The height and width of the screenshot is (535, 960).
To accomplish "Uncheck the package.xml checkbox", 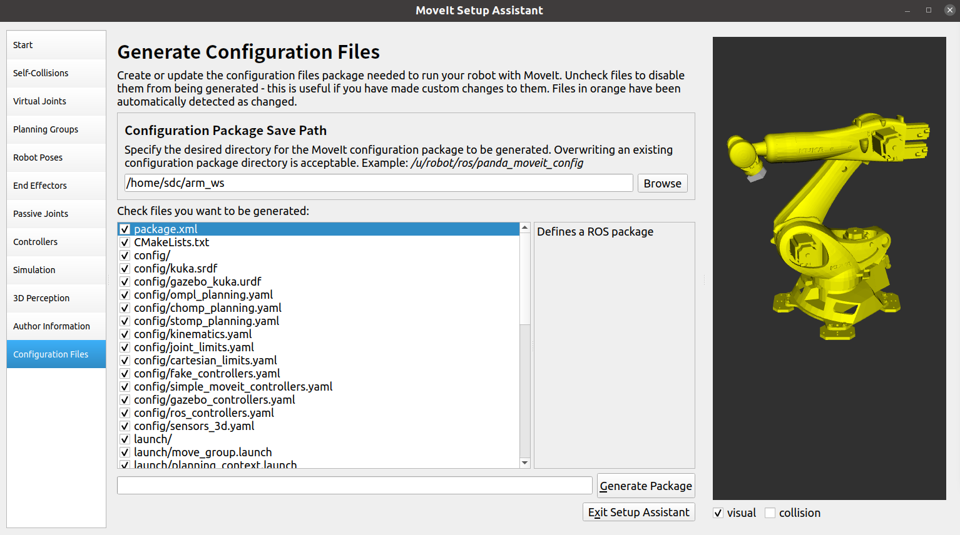I will (125, 229).
